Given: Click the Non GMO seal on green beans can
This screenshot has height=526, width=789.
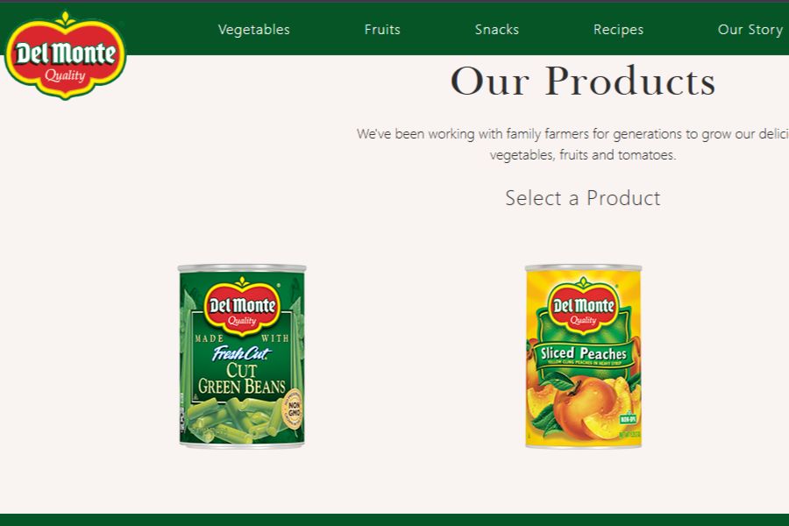Looking at the screenshot, I should [x=293, y=409].
